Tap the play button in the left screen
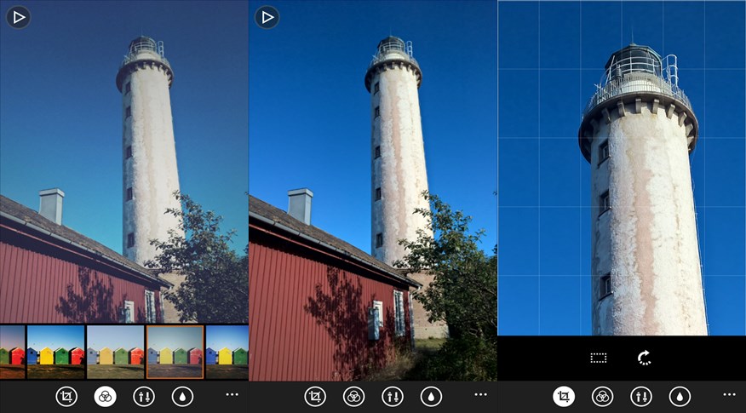746x413 pixels. pos(19,18)
